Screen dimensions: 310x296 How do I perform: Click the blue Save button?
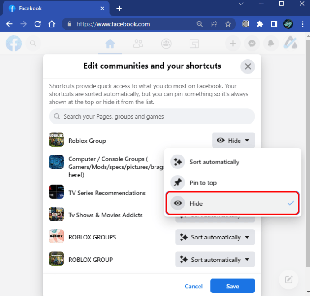(x=233, y=286)
